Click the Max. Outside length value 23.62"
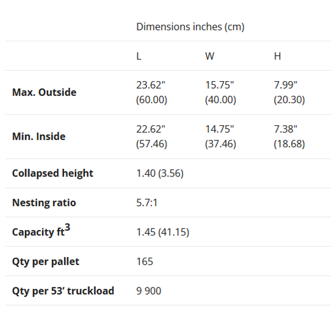This screenshot has height=331, width=331. coord(151,85)
